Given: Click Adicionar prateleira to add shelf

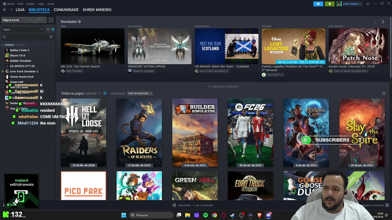Looking at the screenshot, I should (223, 86).
